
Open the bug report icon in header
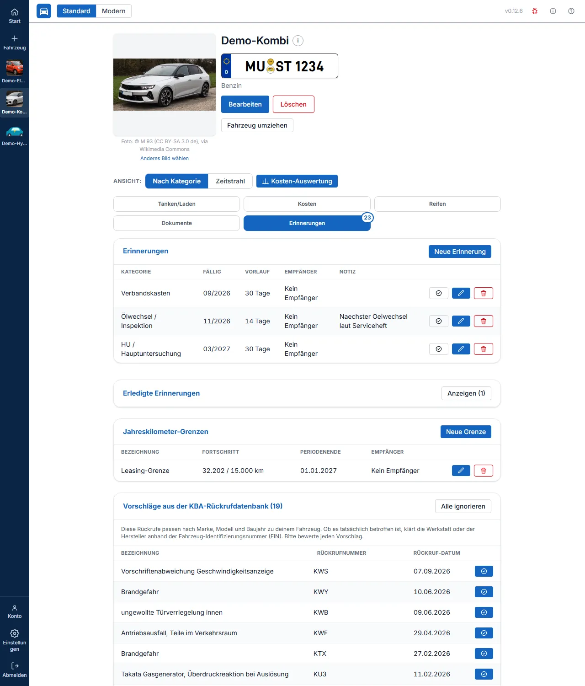click(x=535, y=11)
